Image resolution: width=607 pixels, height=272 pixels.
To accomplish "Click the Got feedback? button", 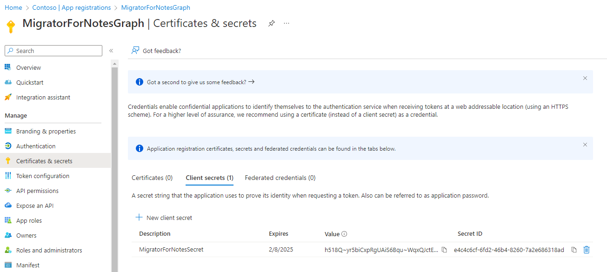I will (156, 51).
